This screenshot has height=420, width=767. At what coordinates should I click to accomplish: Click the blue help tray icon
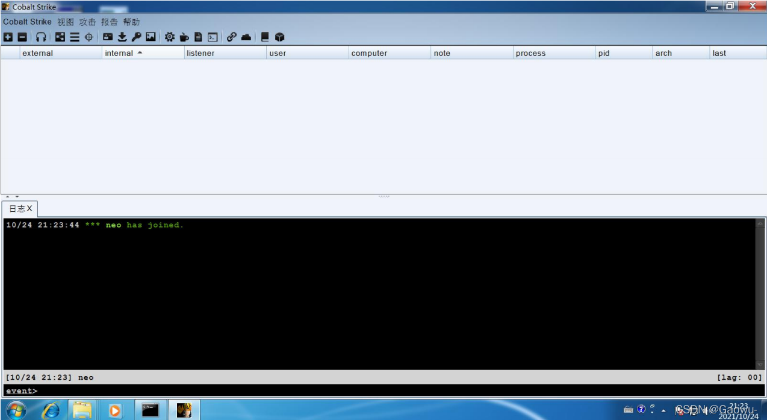[x=641, y=410]
